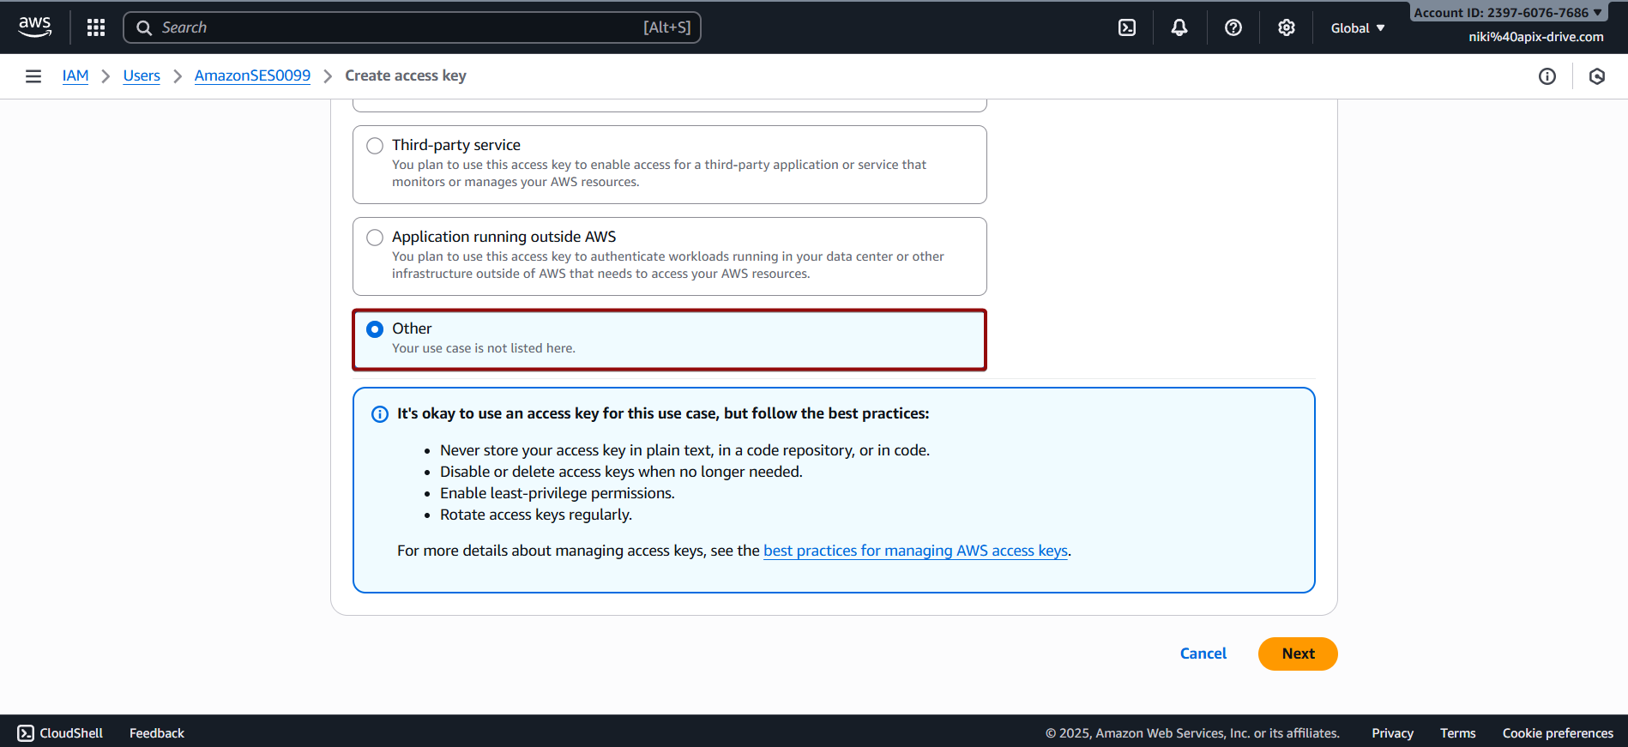
Task: Open the info panel icon
Action: coord(1547,76)
